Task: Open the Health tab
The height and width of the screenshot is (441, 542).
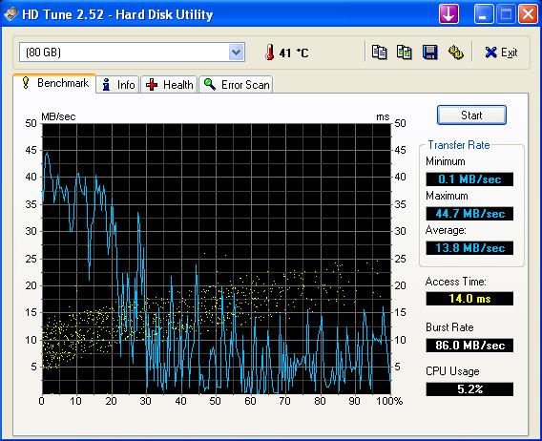Action: 169,84
